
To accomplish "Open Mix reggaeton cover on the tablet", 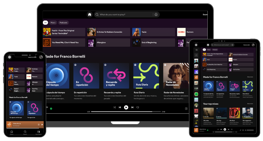I will (248, 113).
